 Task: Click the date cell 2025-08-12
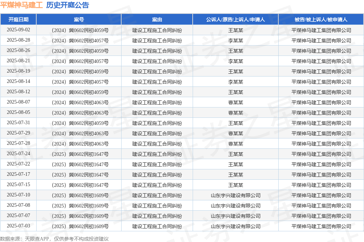point(18,91)
